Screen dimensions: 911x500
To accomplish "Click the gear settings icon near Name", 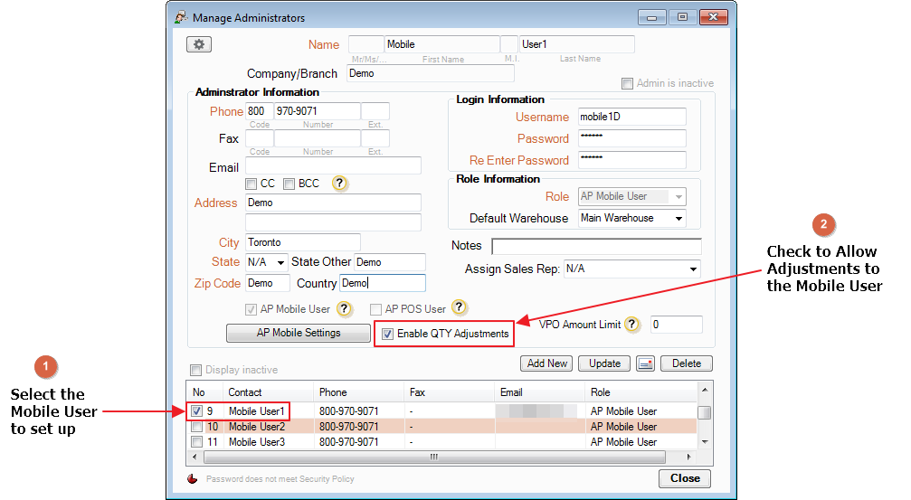I will pyautogui.click(x=198, y=44).
